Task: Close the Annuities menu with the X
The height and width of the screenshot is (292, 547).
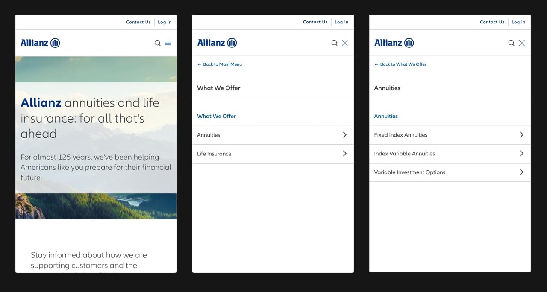Action: click(x=522, y=43)
